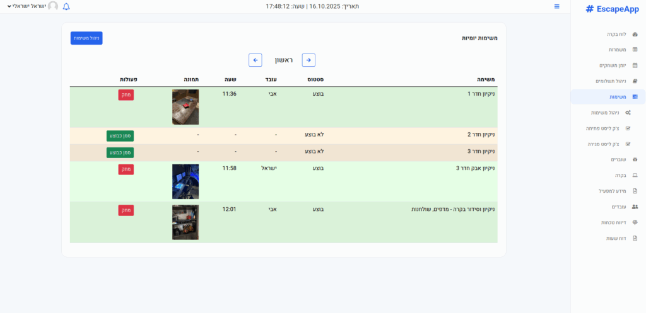Screen dimensions: 646x313
Task: Delete the ניקיון חדר 1 task
Action: tap(126, 94)
